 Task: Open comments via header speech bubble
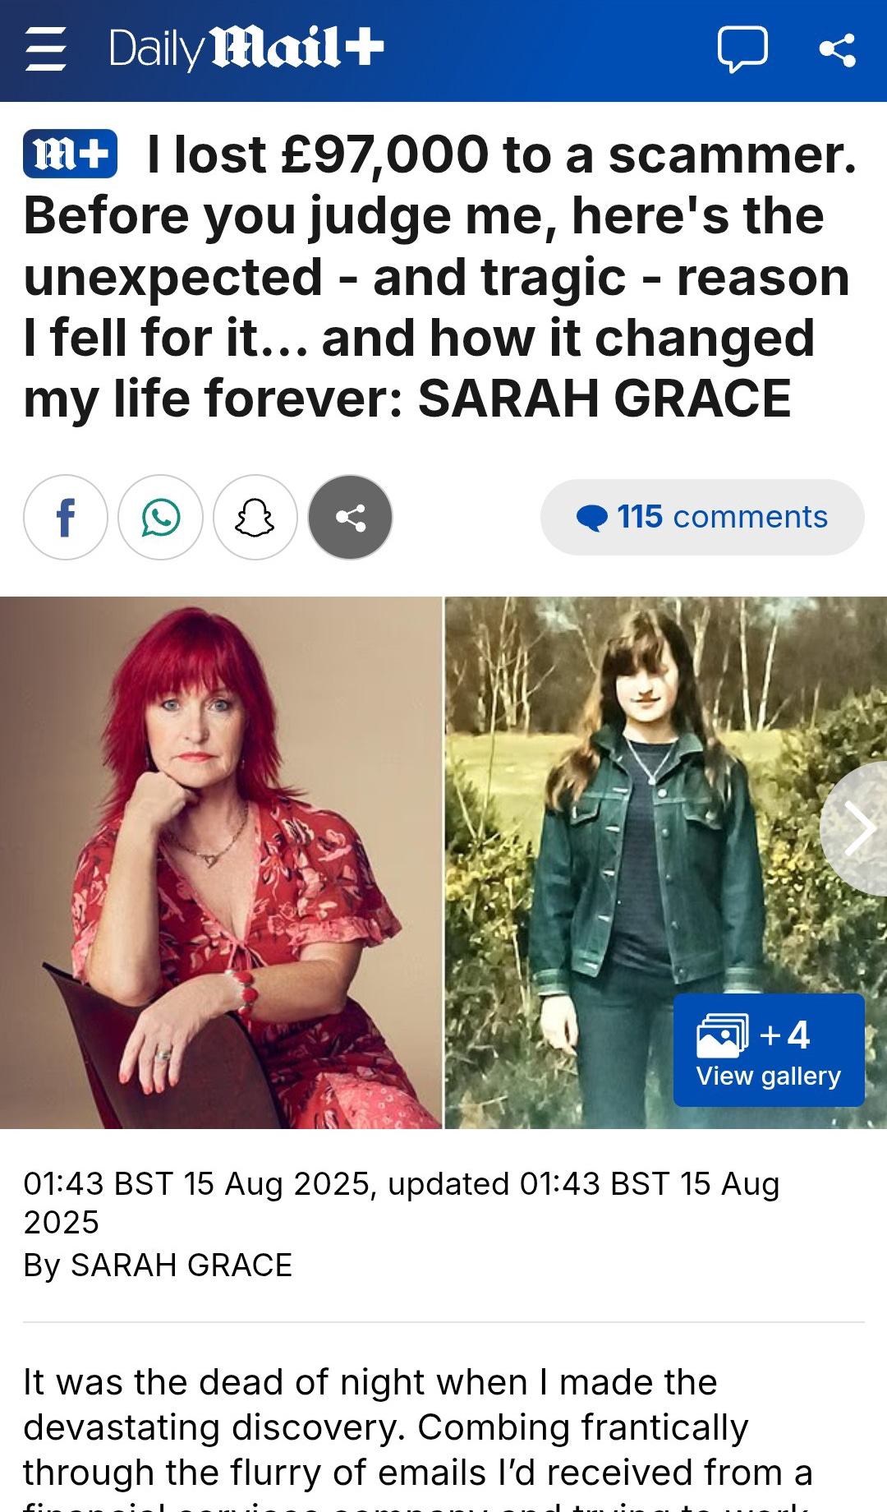coord(742,49)
